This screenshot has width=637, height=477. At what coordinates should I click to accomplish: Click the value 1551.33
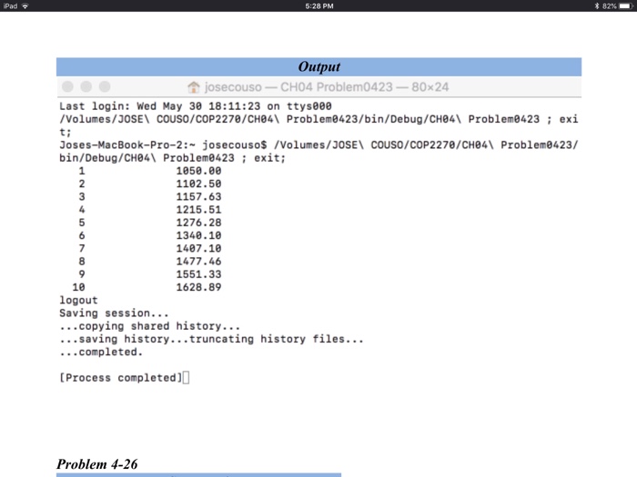point(198,274)
